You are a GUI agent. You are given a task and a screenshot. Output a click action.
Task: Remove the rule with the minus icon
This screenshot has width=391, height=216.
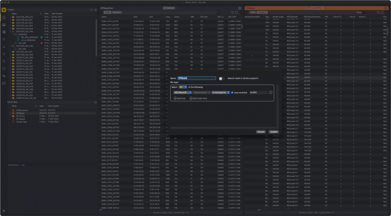[x=270, y=92]
